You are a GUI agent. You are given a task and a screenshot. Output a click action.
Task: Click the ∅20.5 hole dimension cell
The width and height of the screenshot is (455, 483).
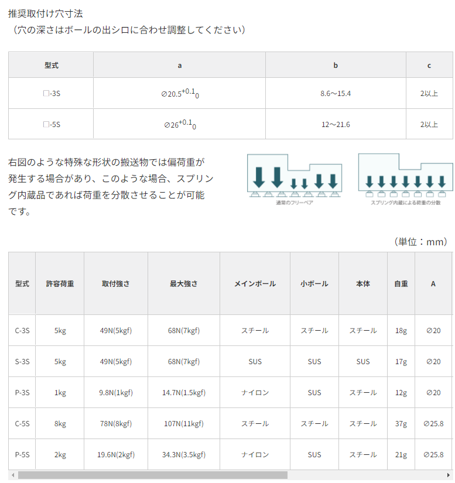[179, 94]
